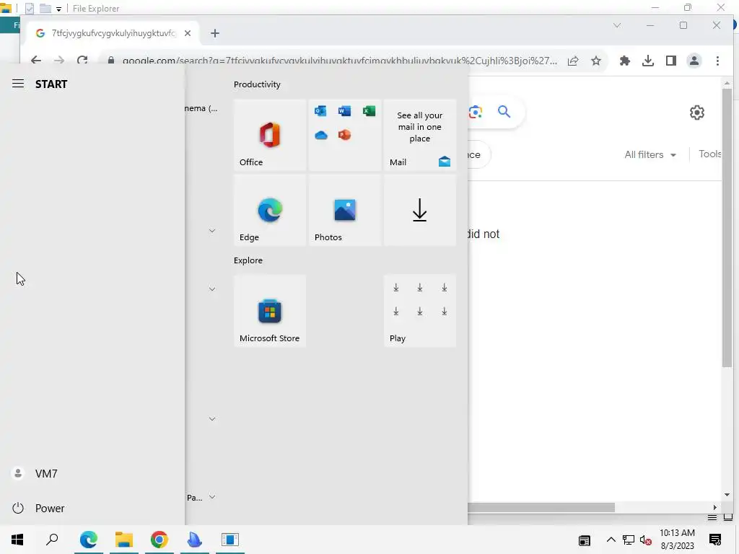
Task: Click the Explore group header
Action: coord(248,260)
